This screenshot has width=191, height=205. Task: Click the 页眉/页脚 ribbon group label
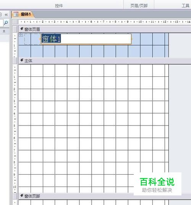pos(139,6)
